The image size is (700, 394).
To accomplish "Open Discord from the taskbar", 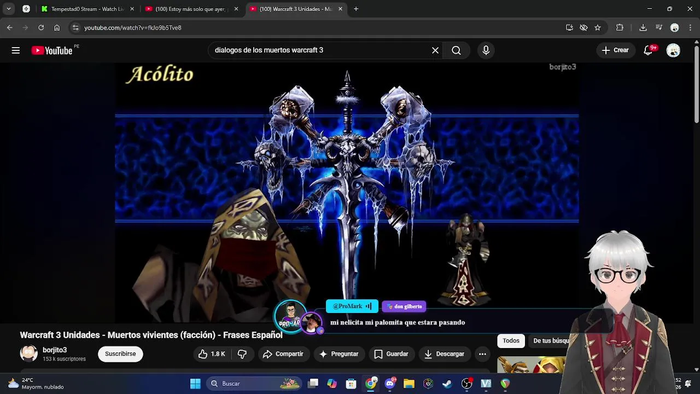I will [390, 384].
